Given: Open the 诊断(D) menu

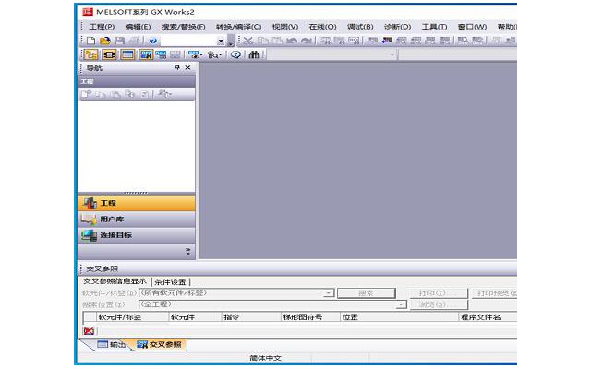Looking at the screenshot, I should [397, 27].
